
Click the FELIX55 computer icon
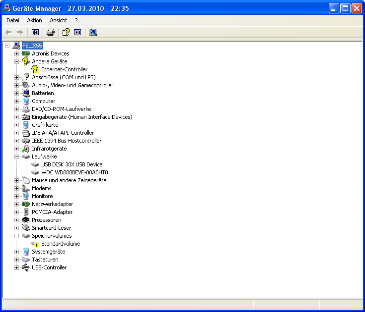(x=16, y=46)
